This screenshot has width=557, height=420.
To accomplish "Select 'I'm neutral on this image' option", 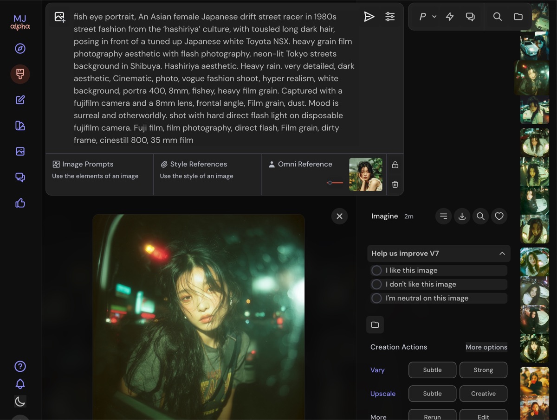I will 439,298.
